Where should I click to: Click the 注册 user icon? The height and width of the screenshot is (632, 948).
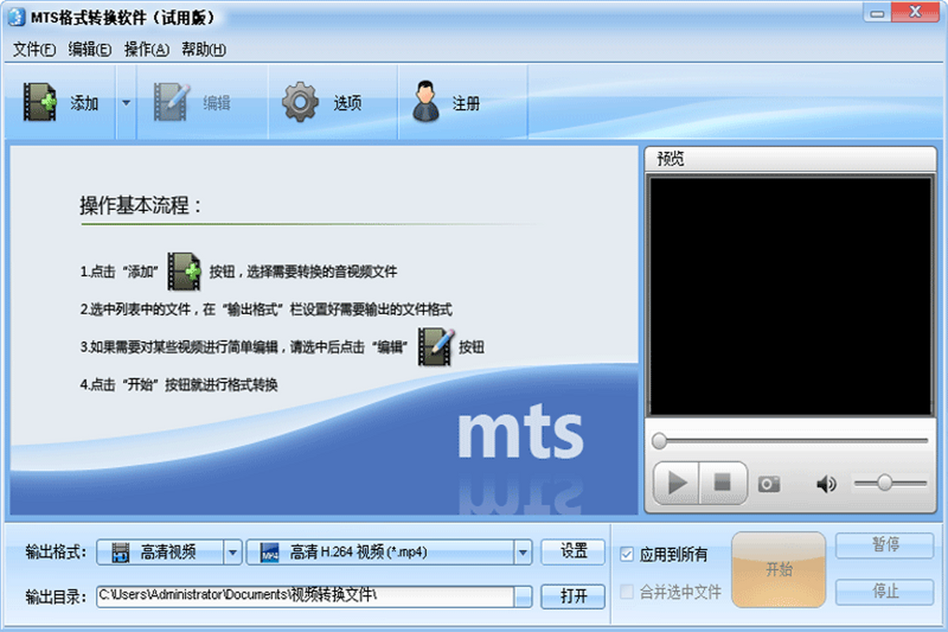425,103
